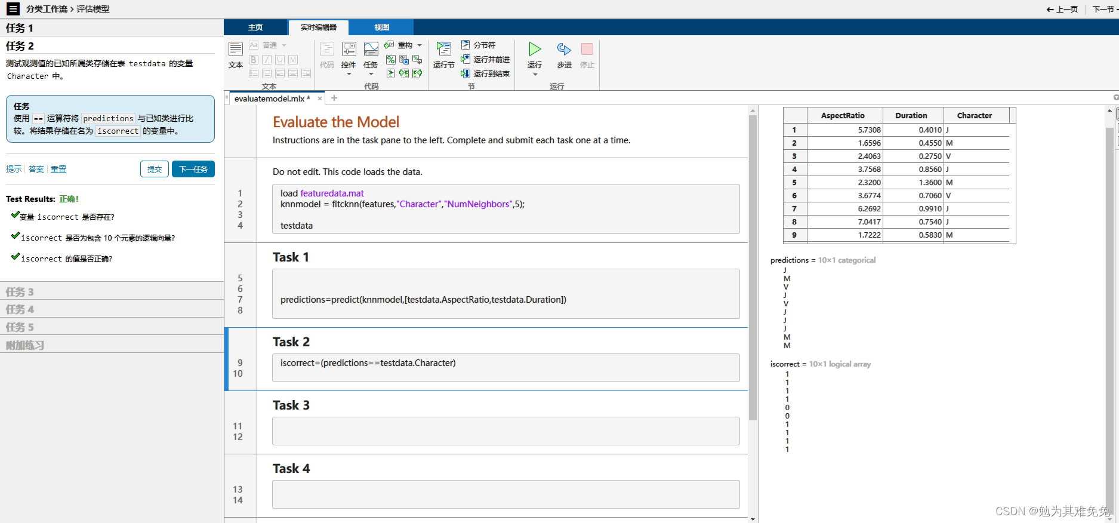
Task: Switch to the Home (主页) tab
Action: (255, 27)
